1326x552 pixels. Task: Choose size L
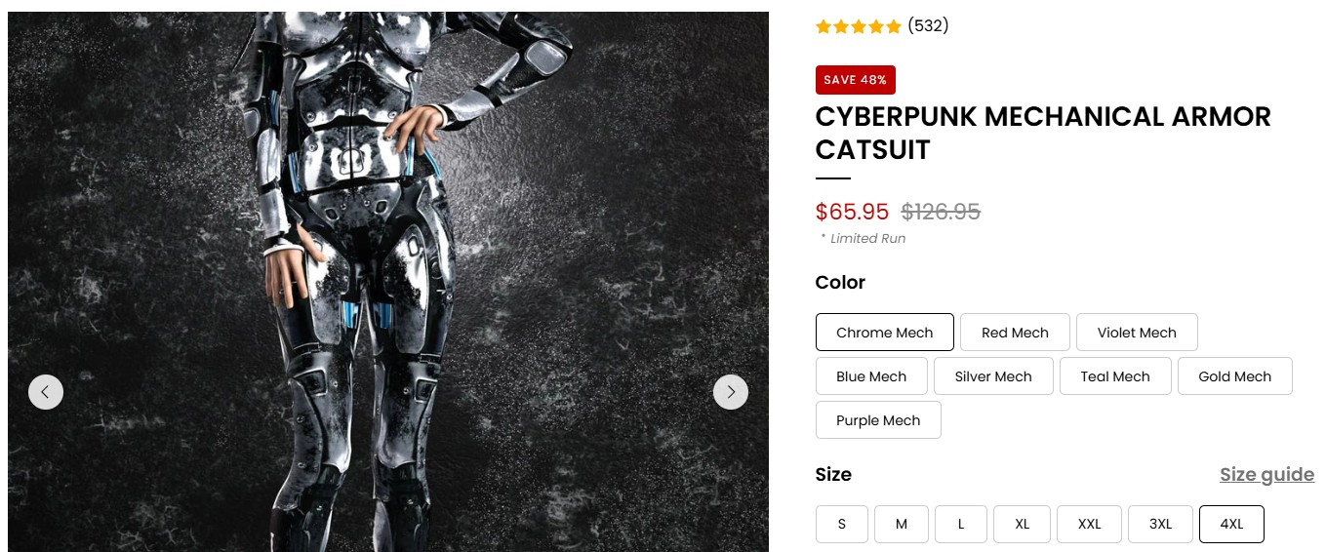pos(961,524)
